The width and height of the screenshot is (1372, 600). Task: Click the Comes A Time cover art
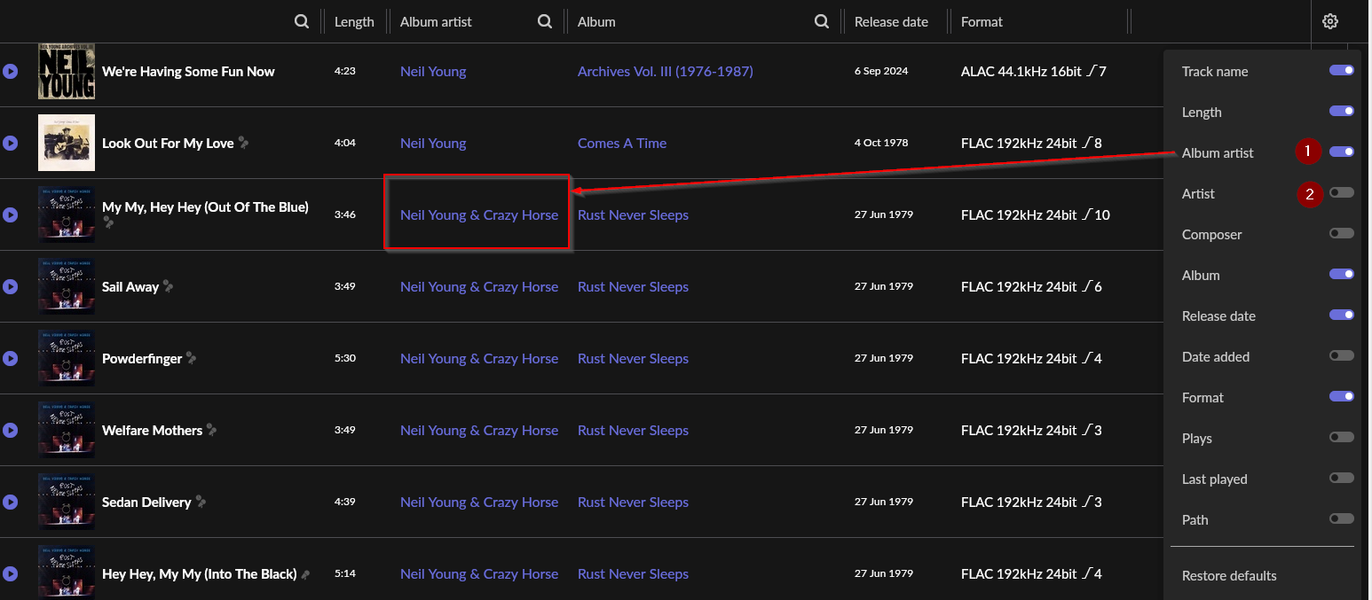pyautogui.click(x=67, y=144)
